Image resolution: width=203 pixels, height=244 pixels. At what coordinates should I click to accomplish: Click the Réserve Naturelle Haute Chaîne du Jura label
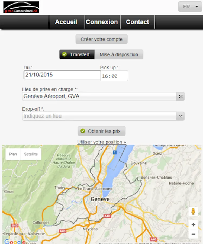(x=64, y=161)
